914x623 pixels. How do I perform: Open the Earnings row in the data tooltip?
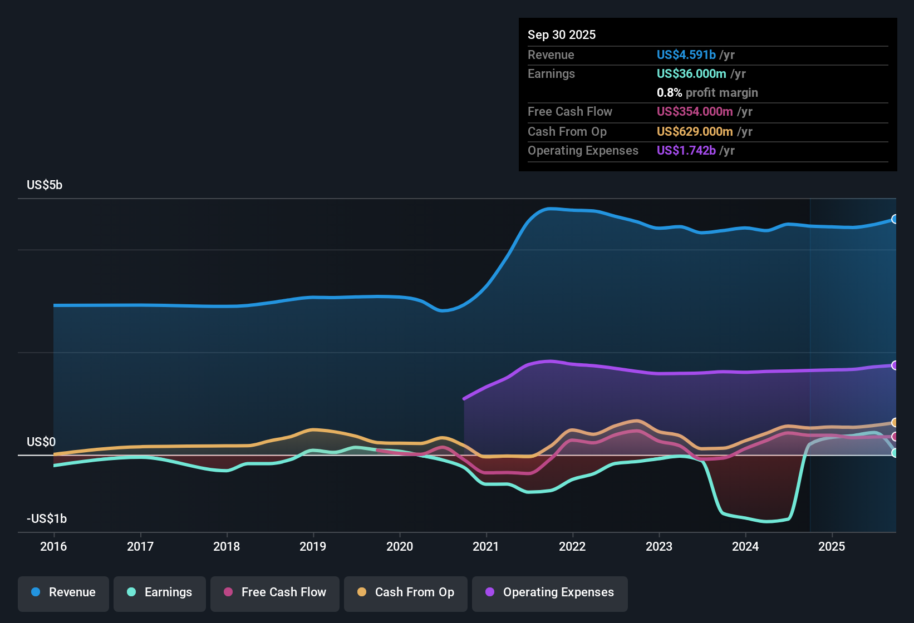551,73
